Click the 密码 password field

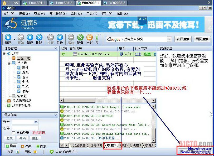tap(25, 128)
